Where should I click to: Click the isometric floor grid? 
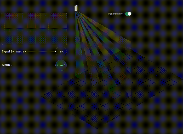112,88
